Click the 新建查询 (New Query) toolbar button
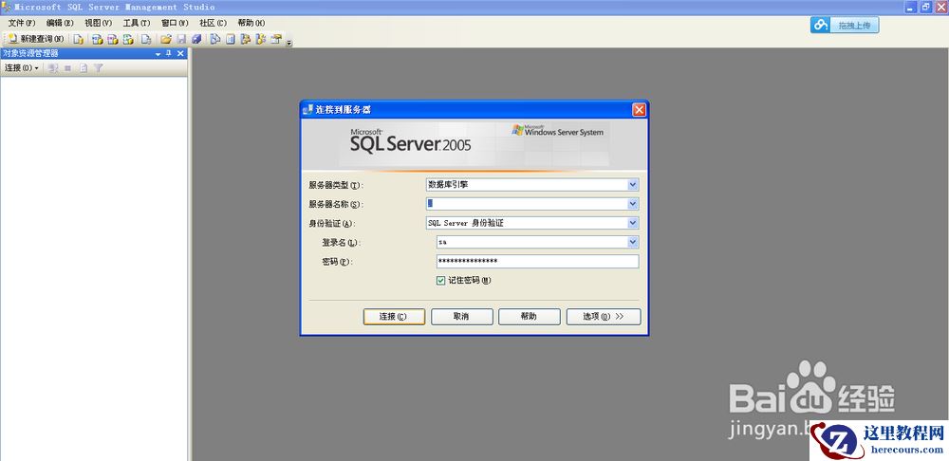949x461 pixels. tap(36, 39)
